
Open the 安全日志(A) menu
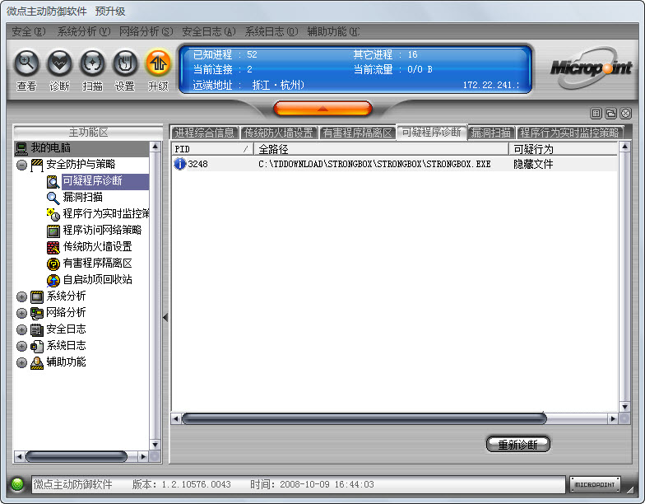(x=209, y=31)
